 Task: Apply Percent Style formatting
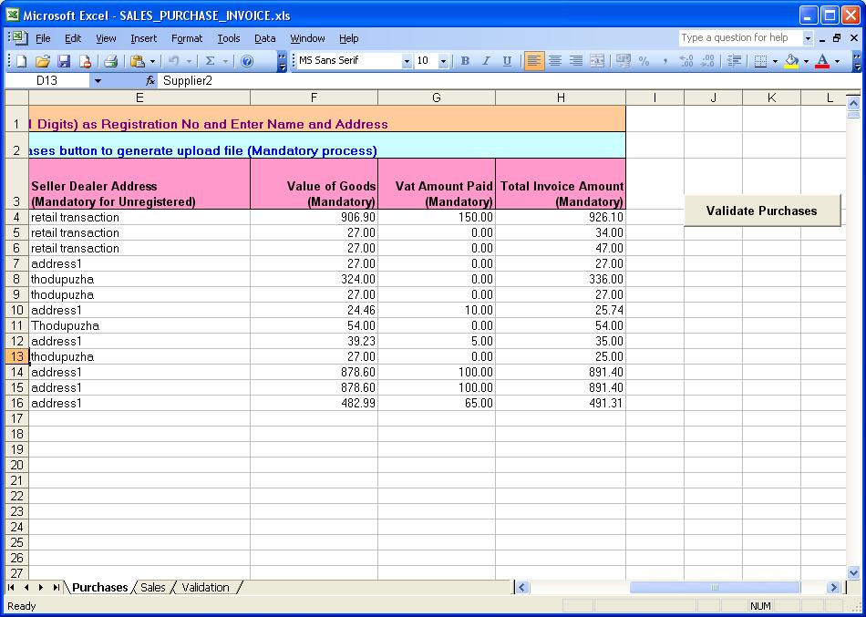point(644,61)
